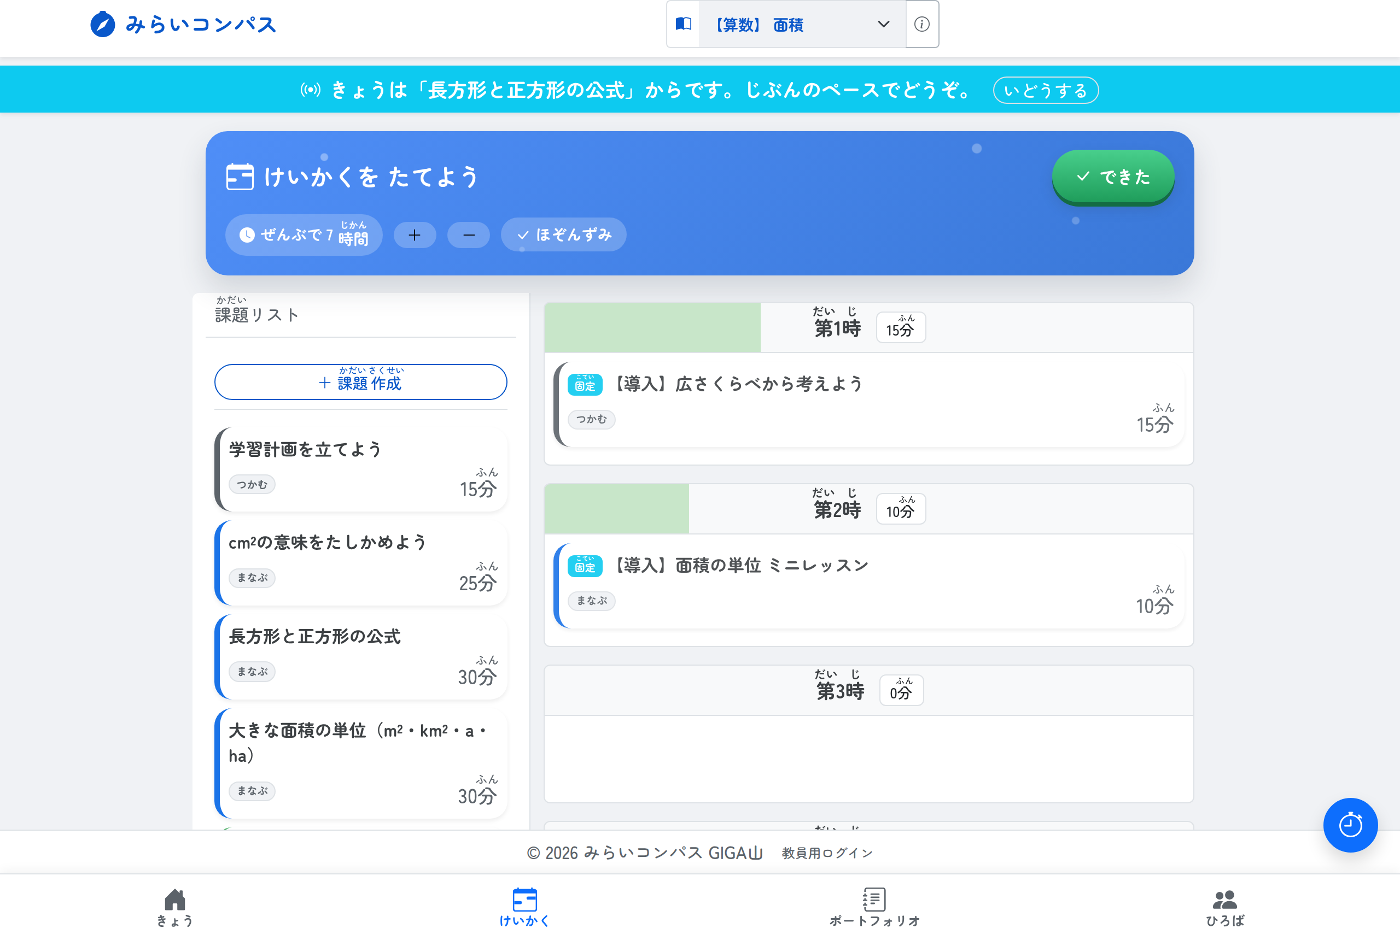Switch to the きょう tab
The height and width of the screenshot is (940, 1400).
tap(174, 907)
